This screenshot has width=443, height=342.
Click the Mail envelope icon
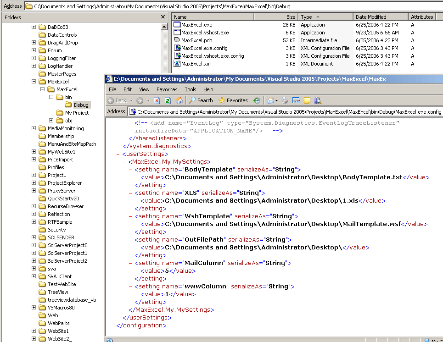click(x=271, y=100)
